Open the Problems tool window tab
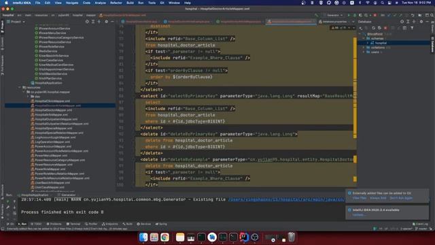The image size is (435, 245). 54,224
